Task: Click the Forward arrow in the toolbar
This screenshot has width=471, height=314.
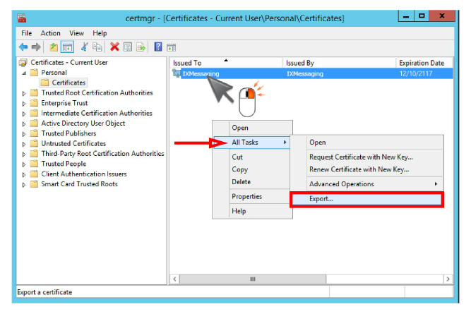Action: [35, 47]
